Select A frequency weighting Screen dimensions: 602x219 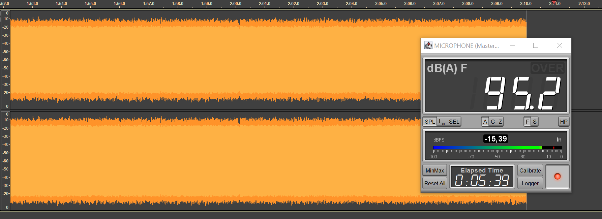[485, 122]
